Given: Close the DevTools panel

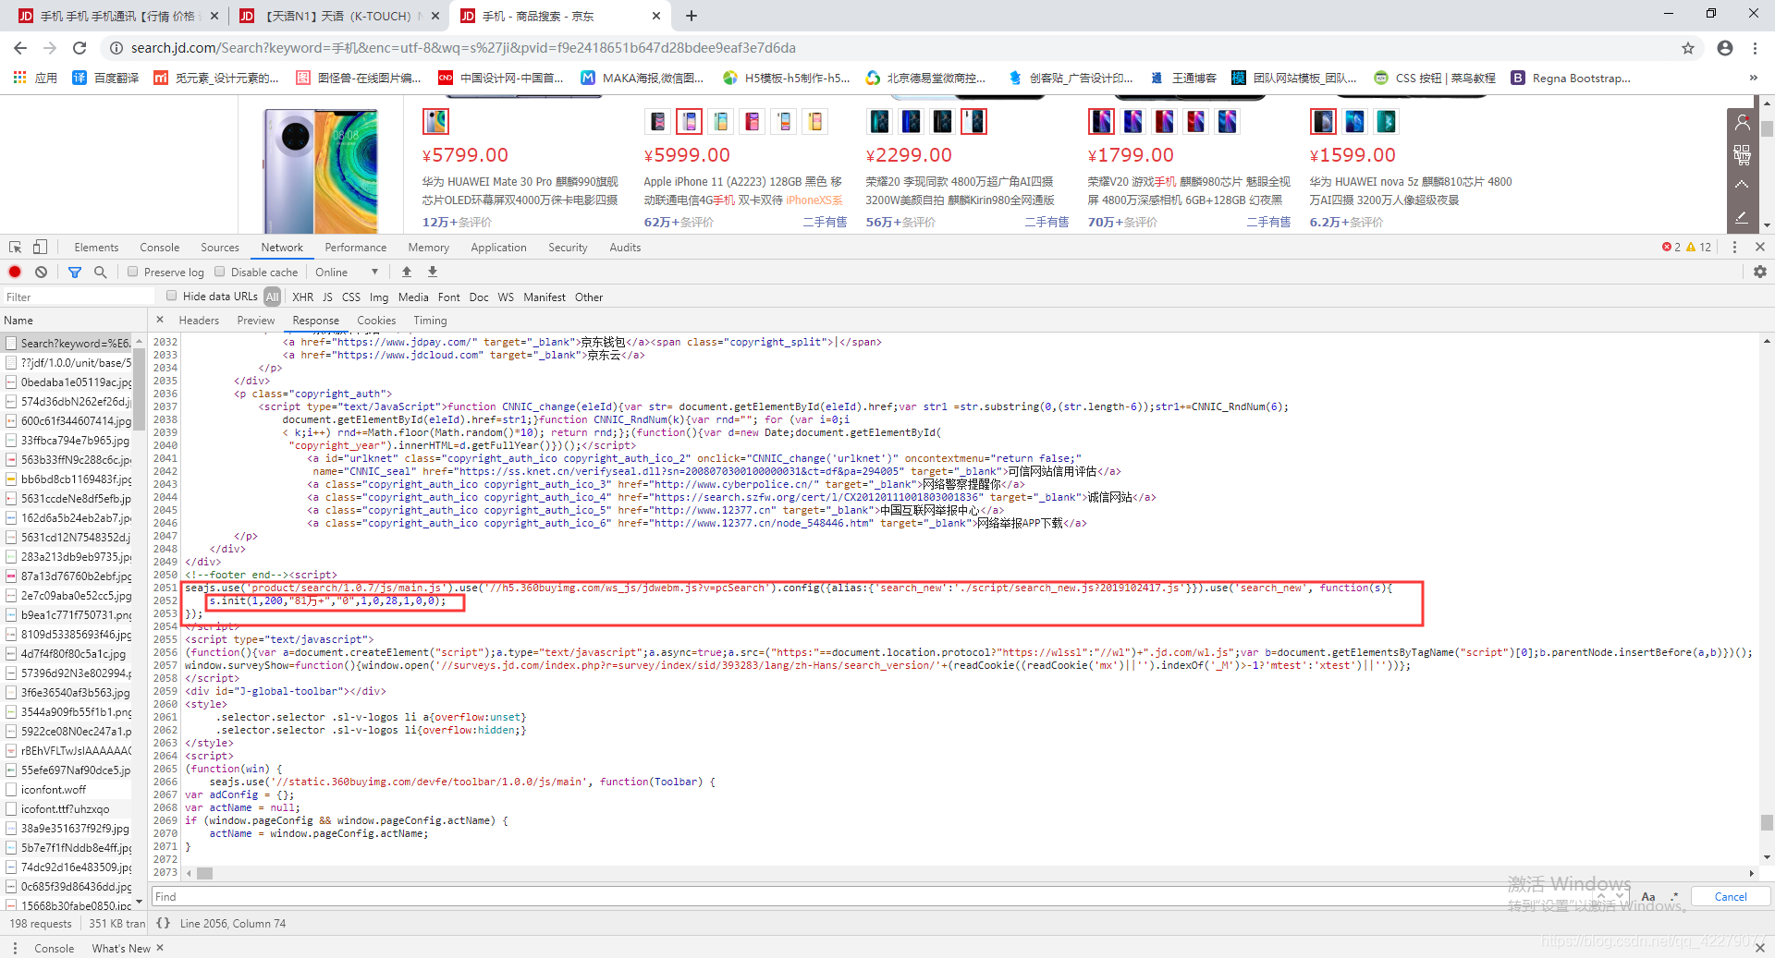Looking at the screenshot, I should (1760, 247).
